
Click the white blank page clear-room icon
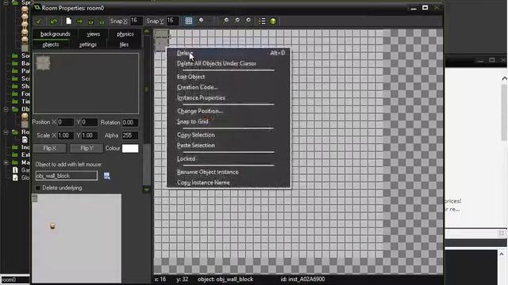pos(68,21)
